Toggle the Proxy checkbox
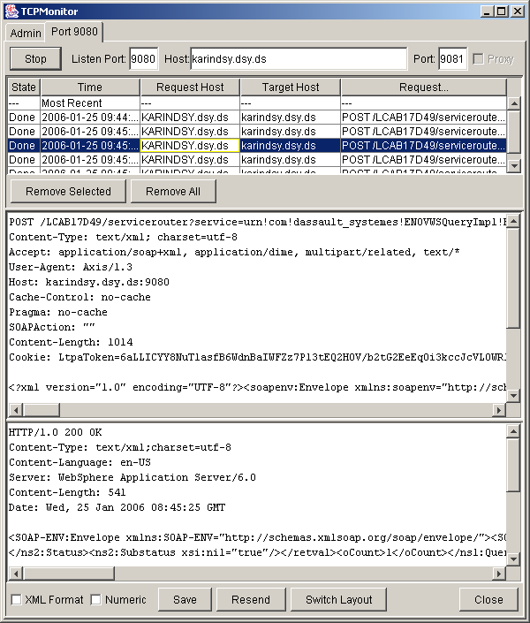Image resolution: width=530 pixels, height=623 pixels. pos(479,59)
